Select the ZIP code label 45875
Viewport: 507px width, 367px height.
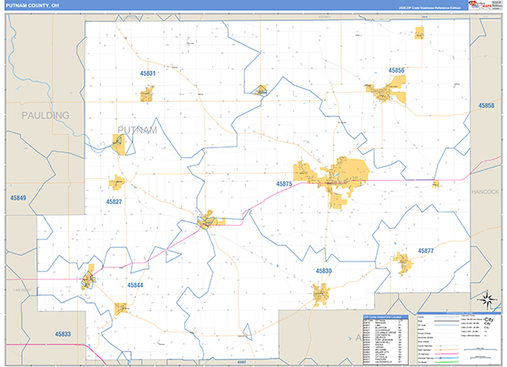284,184
